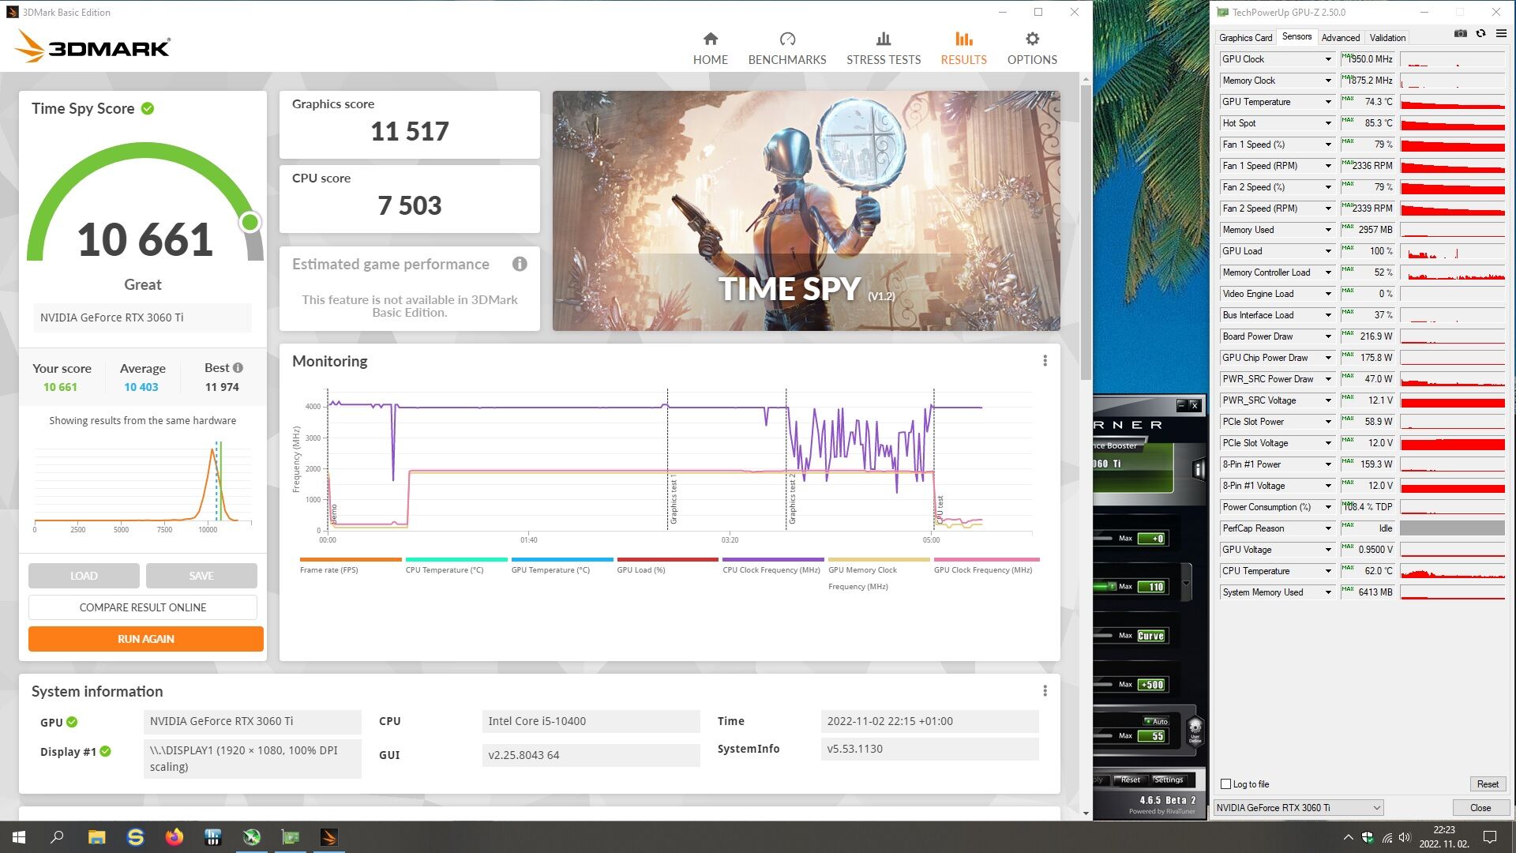Open the 3DMark Home section

tap(710, 48)
